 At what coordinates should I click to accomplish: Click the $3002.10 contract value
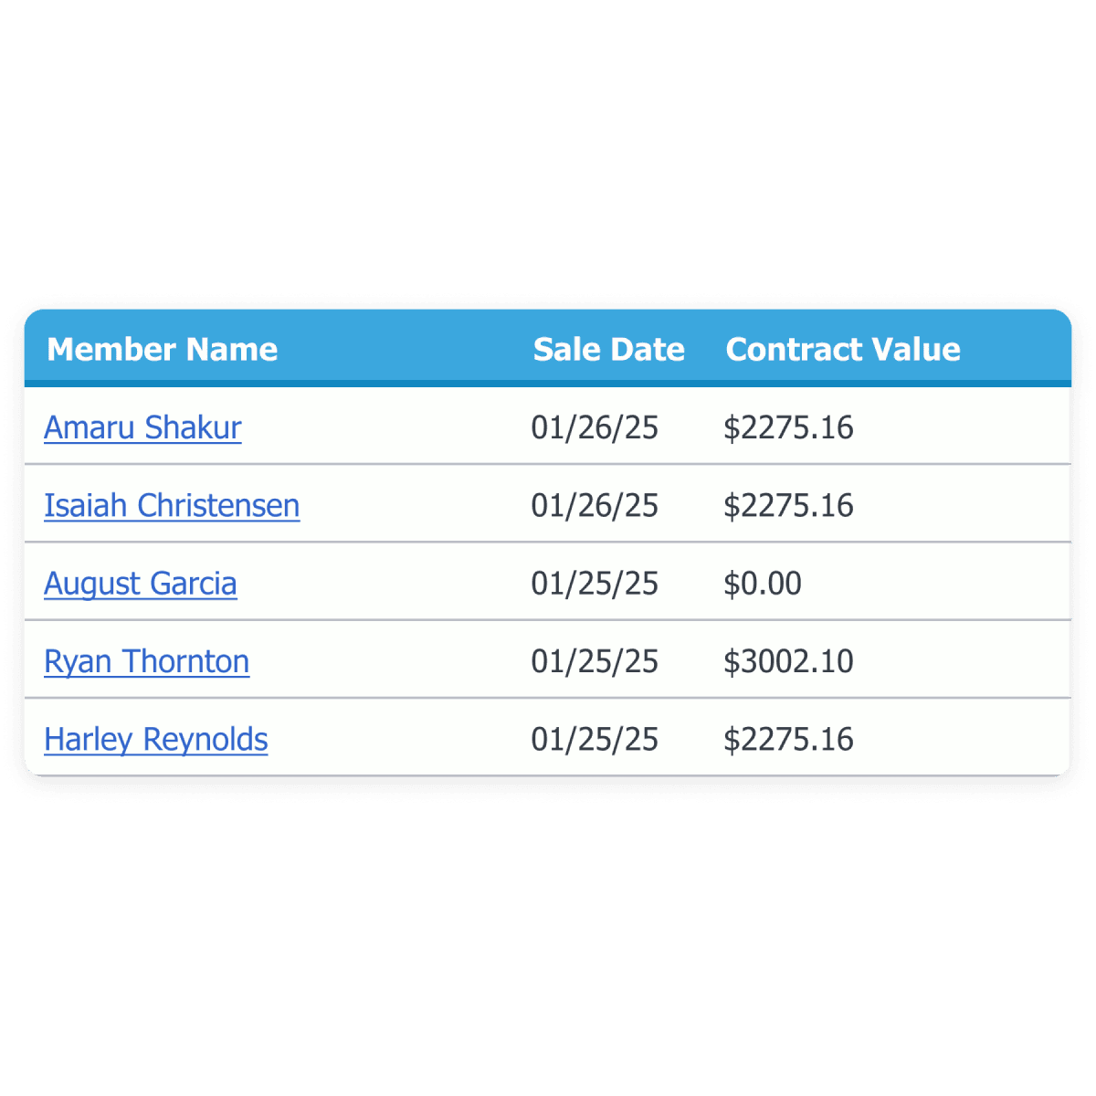point(788,661)
